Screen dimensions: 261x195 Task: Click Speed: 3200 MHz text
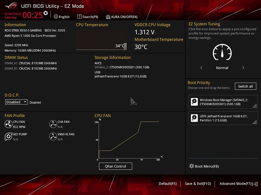tap(16, 45)
